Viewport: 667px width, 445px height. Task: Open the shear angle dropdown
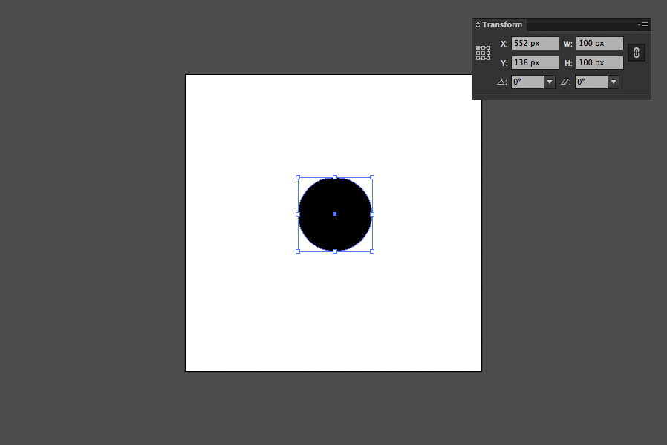click(x=614, y=82)
